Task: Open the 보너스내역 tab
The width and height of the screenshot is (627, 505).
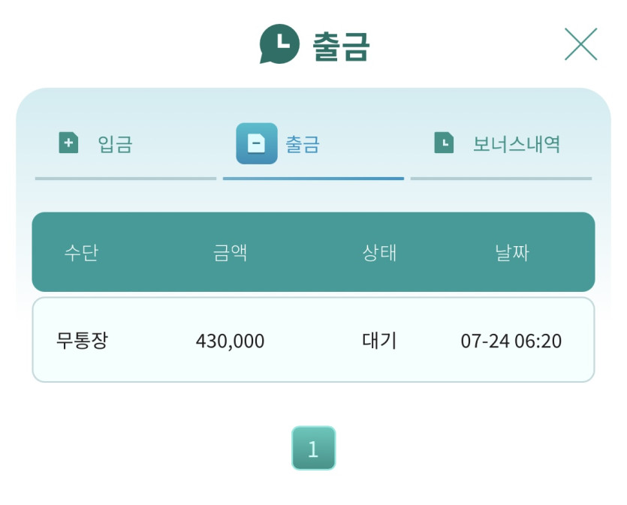Action: (516, 144)
